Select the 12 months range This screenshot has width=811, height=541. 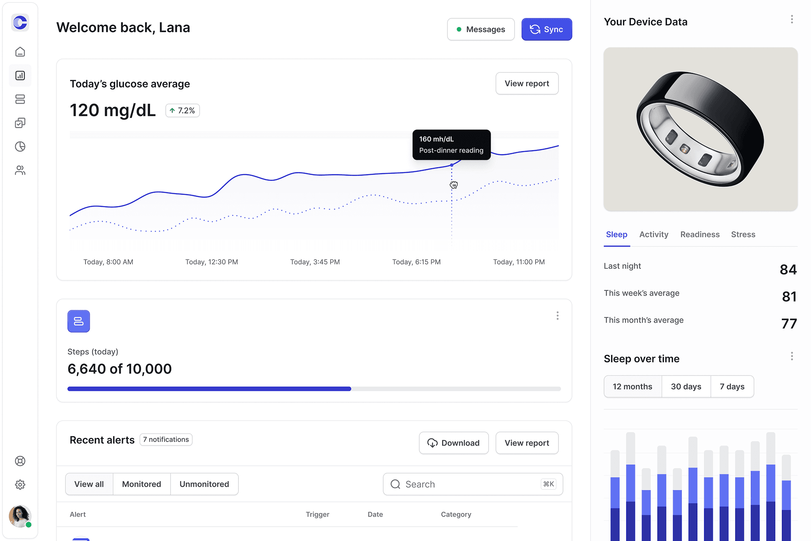tap(633, 386)
